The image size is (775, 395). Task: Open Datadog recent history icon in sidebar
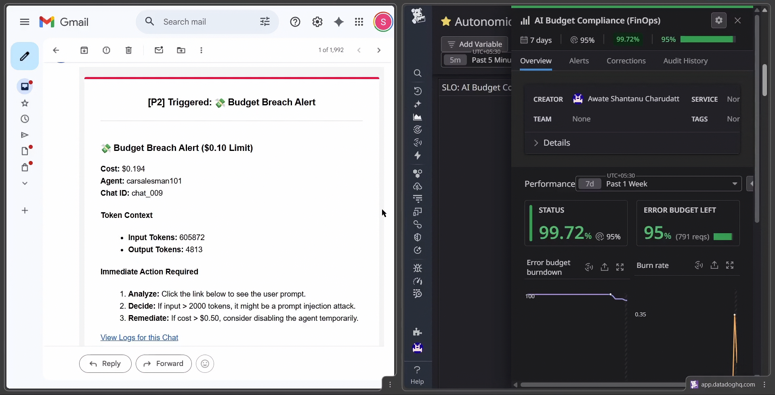pos(418,91)
